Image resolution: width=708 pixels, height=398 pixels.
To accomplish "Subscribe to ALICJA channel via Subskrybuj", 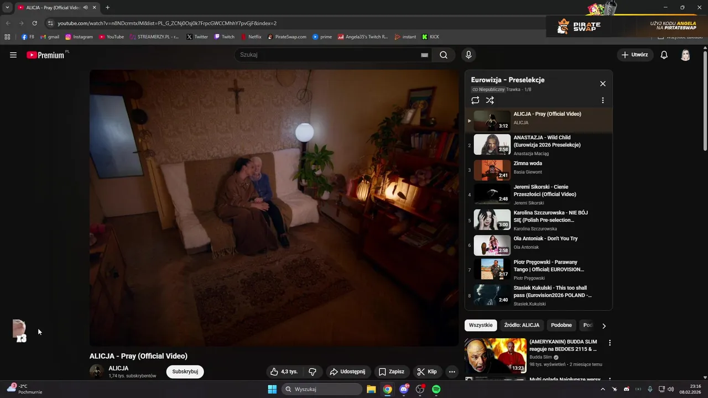I will [x=185, y=371].
